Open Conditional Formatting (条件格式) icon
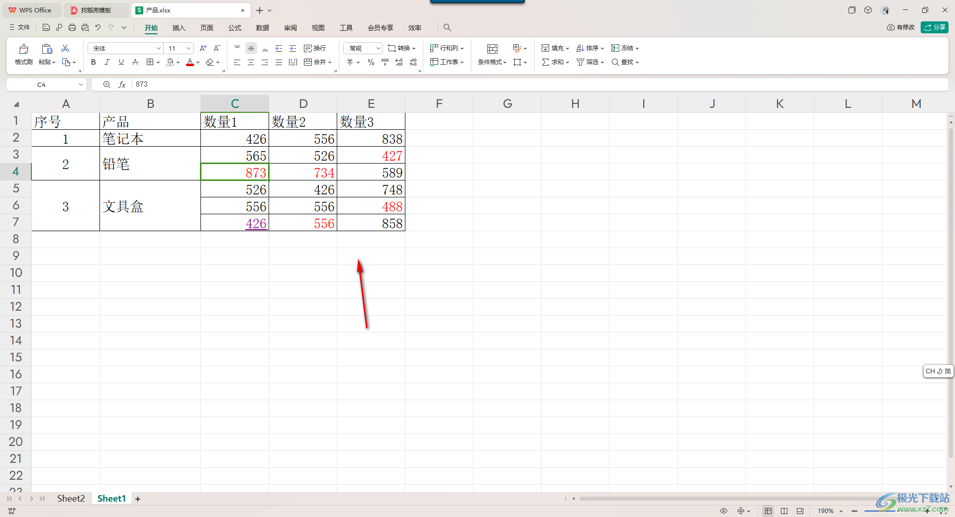Image resolution: width=955 pixels, height=517 pixels. point(492,49)
